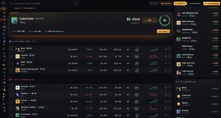This screenshot has height=118, width=221.
Task: Click the key icon in left sidebar
Action: click(x=4, y=99)
